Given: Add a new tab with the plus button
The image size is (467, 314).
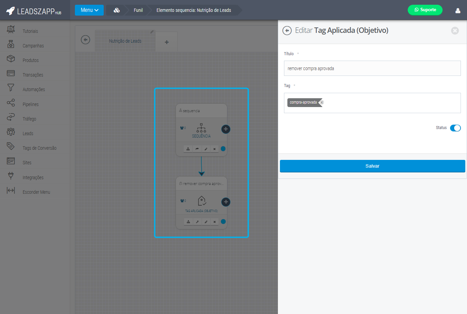Looking at the screenshot, I should [x=166, y=42].
